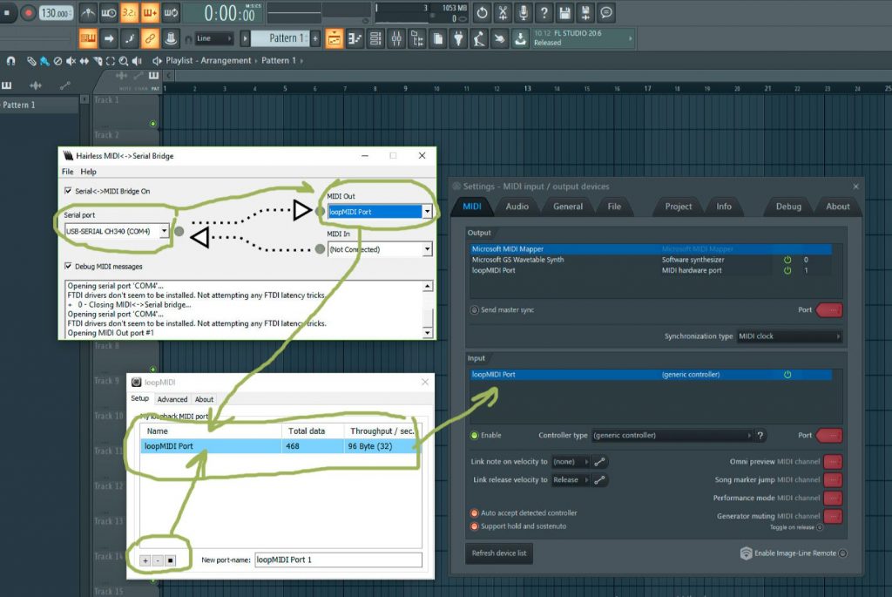Disable Auto accept detected controller
892x597 pixels.
pyautogui.click(x=475, y=513)
